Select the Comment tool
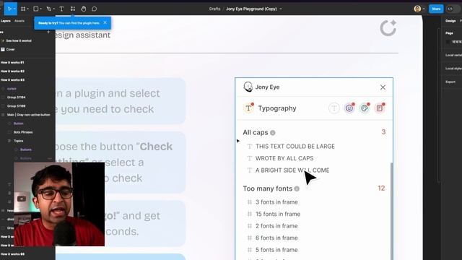The height and width of the screenshot is (260, 462). click(x=95, y=9)
